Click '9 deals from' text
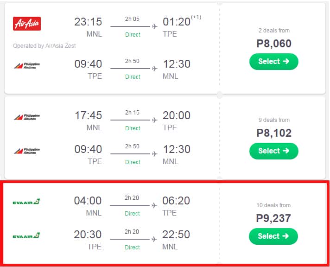Screen dimensions: 330x267 click(274, 120)
